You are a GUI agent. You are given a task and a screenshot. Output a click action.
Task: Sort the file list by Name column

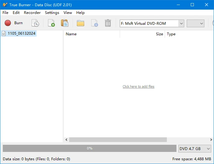[92, 34]
